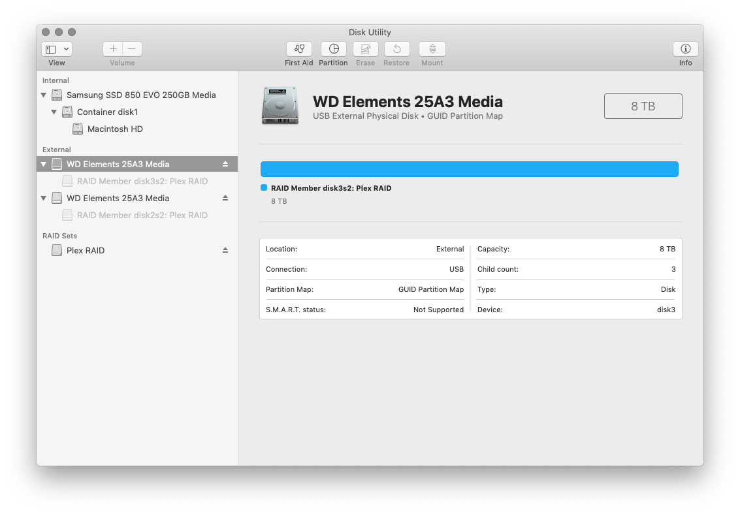Open the View sidebar options button

point(57,49)
